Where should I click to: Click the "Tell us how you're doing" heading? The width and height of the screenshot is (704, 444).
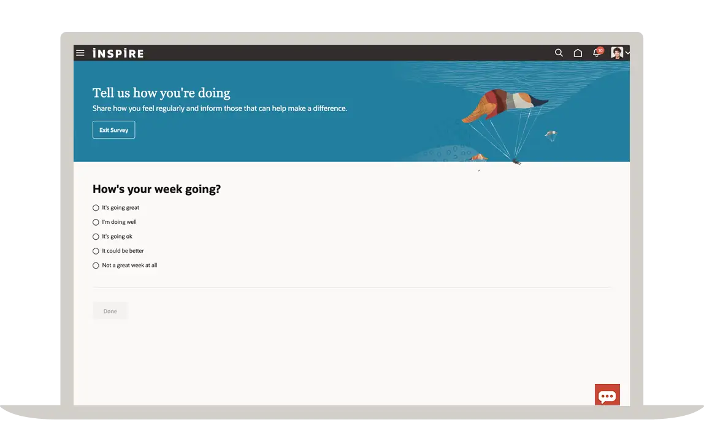pyautogui.click(x=161, y=93)
